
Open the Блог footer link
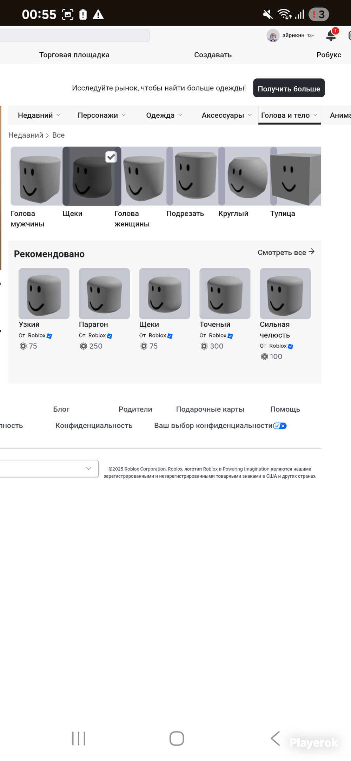61,409
